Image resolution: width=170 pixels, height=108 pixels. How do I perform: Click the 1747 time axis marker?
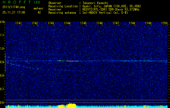(x=116, y=23)
